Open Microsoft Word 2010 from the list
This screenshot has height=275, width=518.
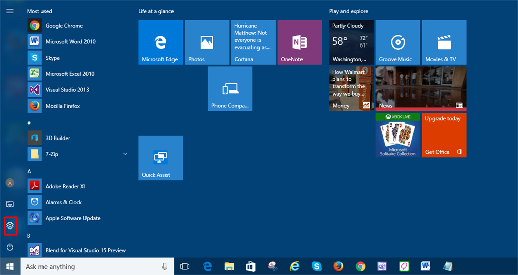tap(70, 42)
